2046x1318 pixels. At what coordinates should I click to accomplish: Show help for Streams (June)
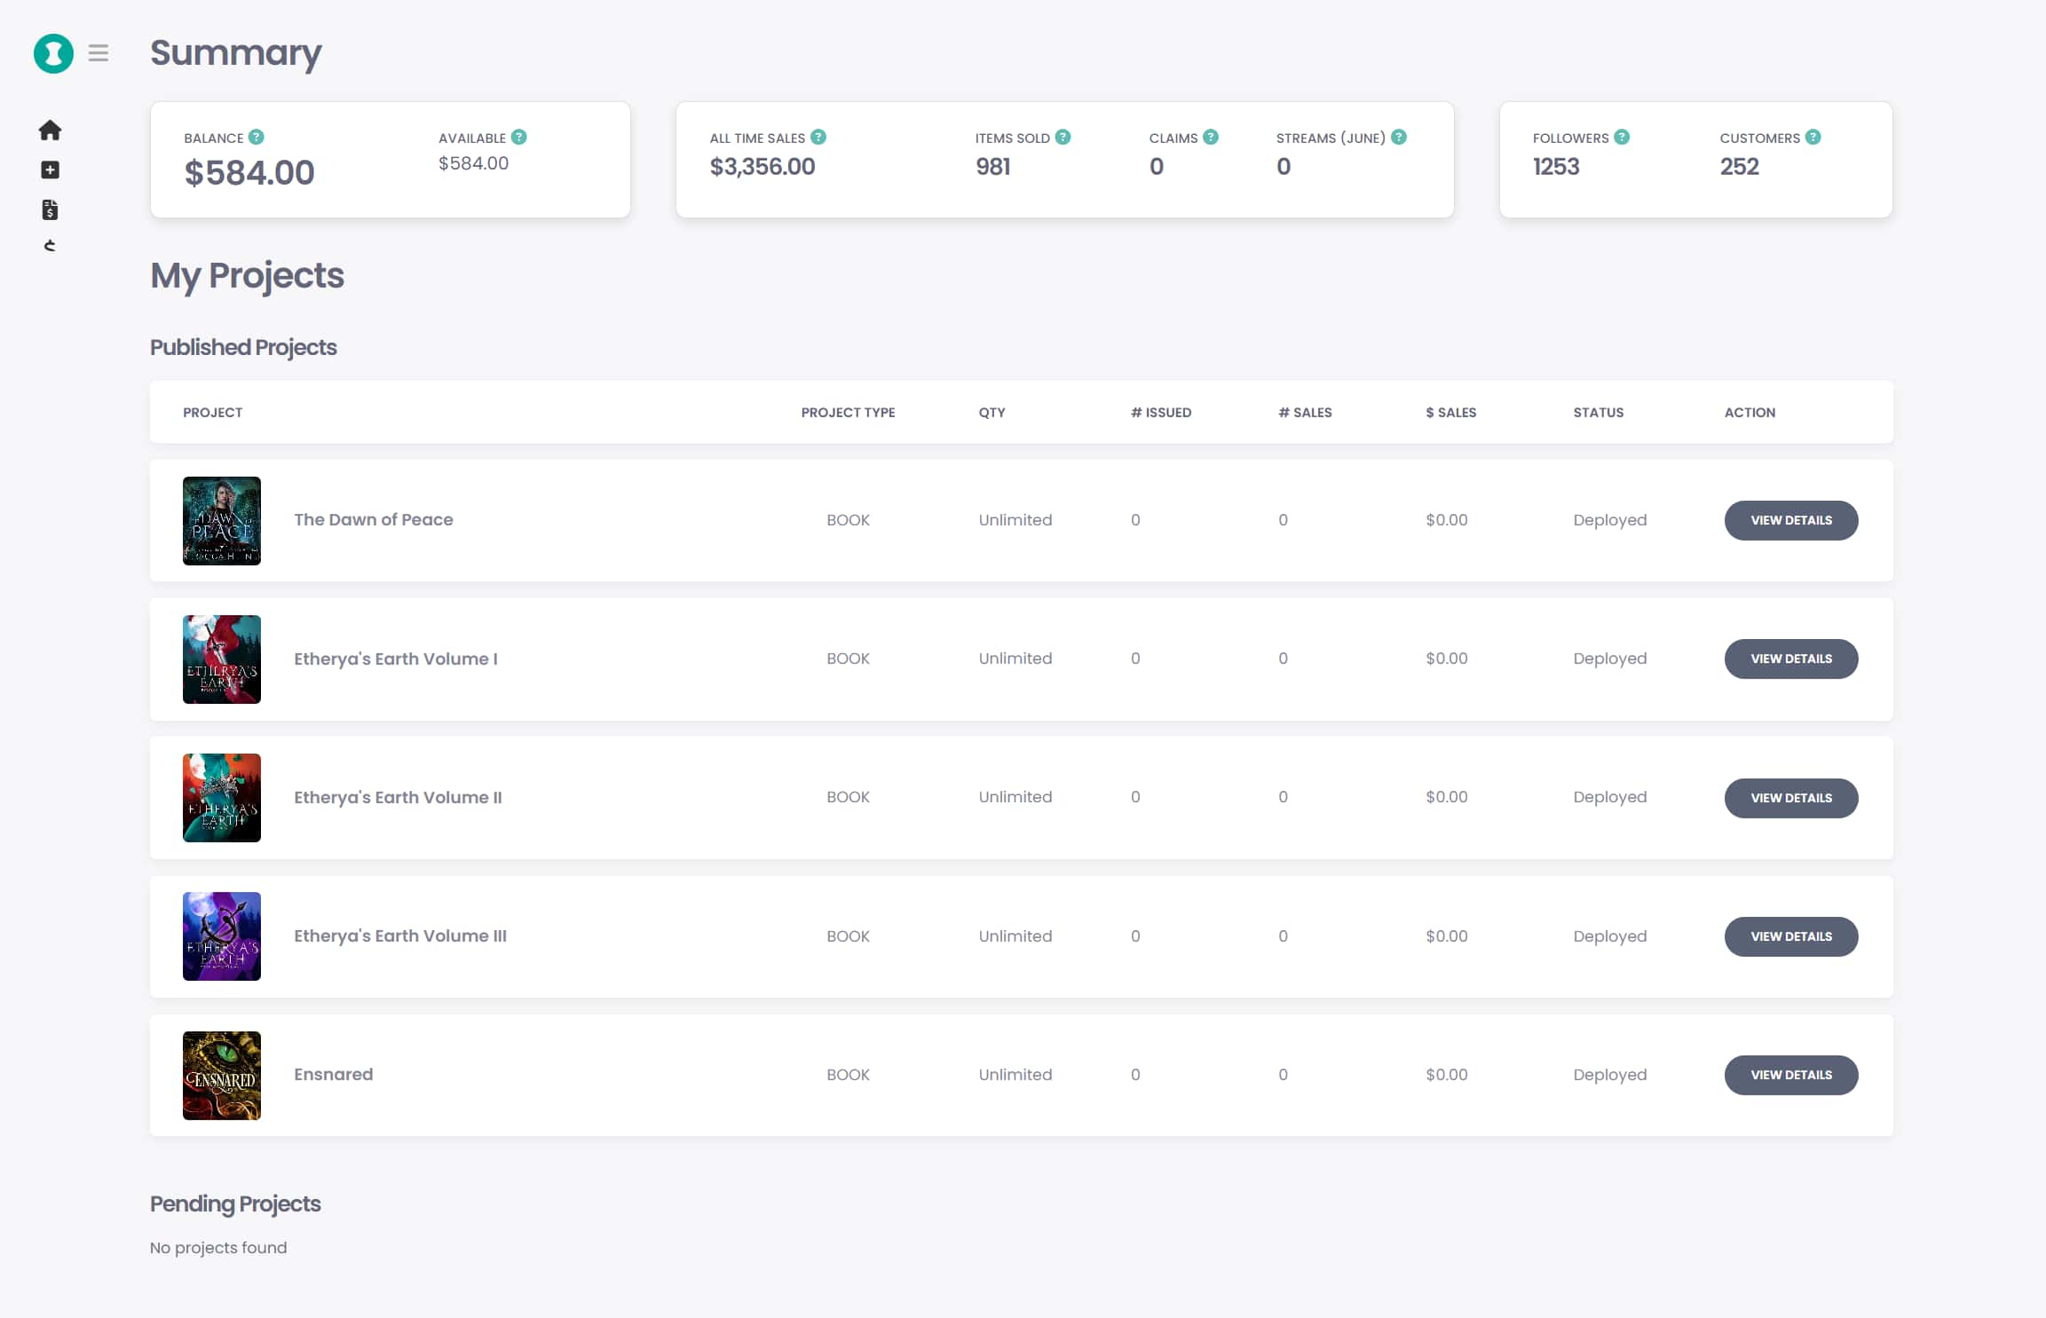point(1399,137)
